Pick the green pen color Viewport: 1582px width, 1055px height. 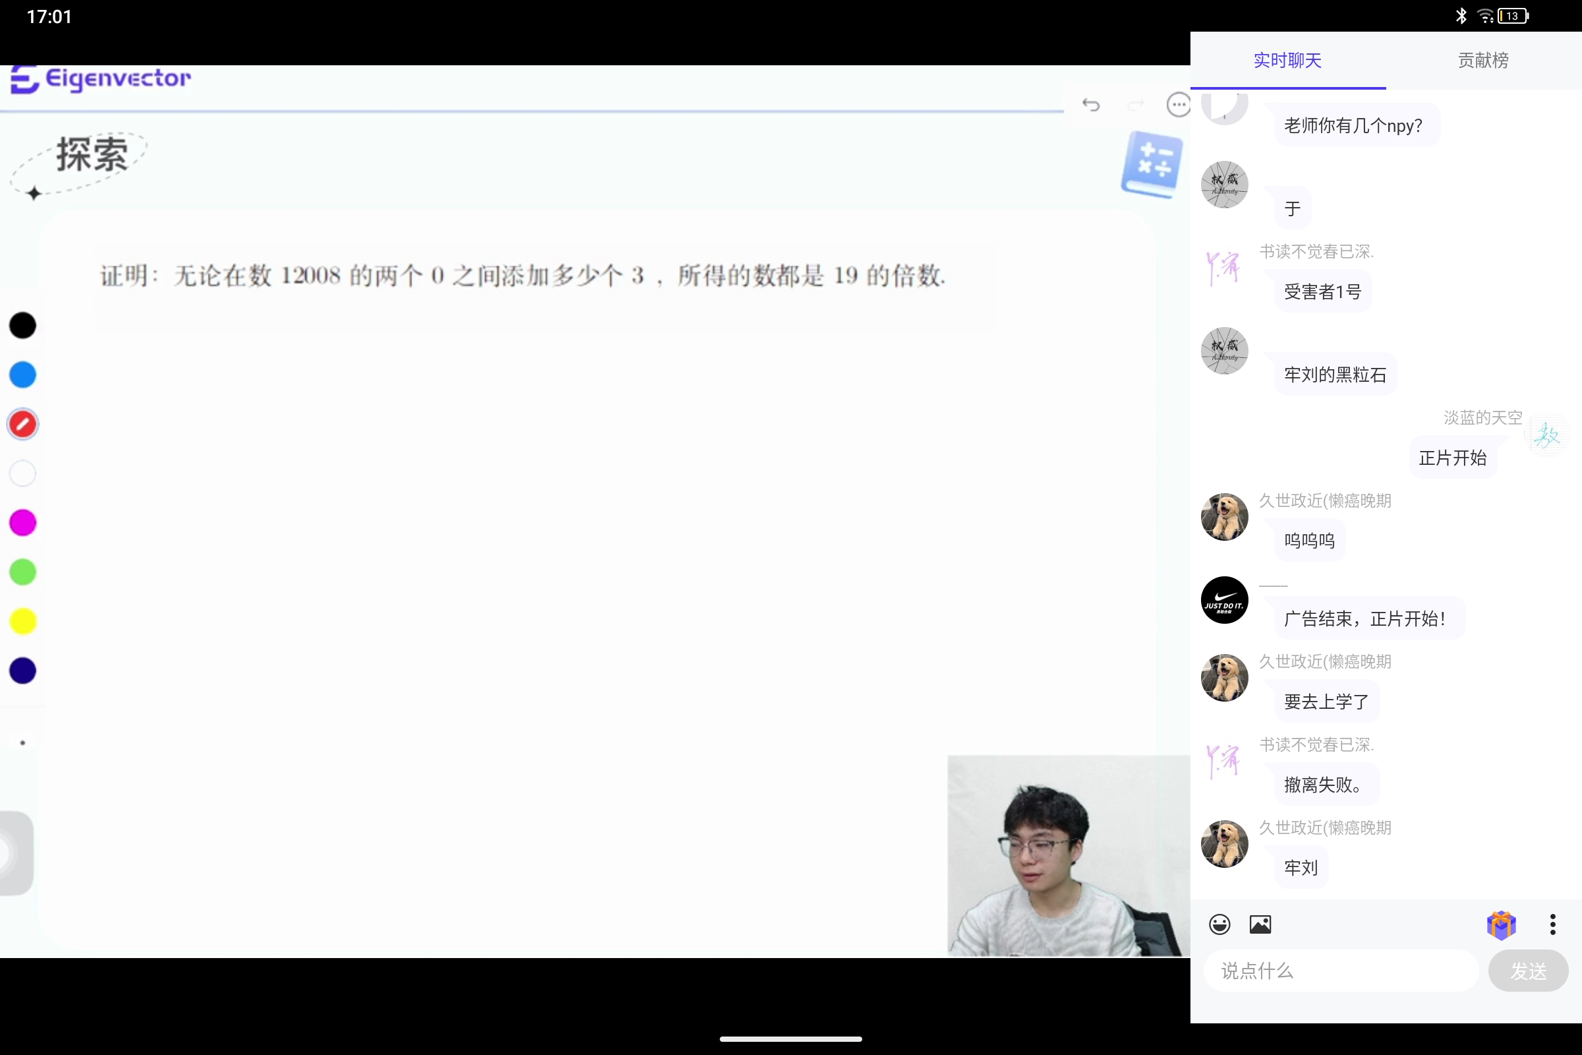click(23, 572)
